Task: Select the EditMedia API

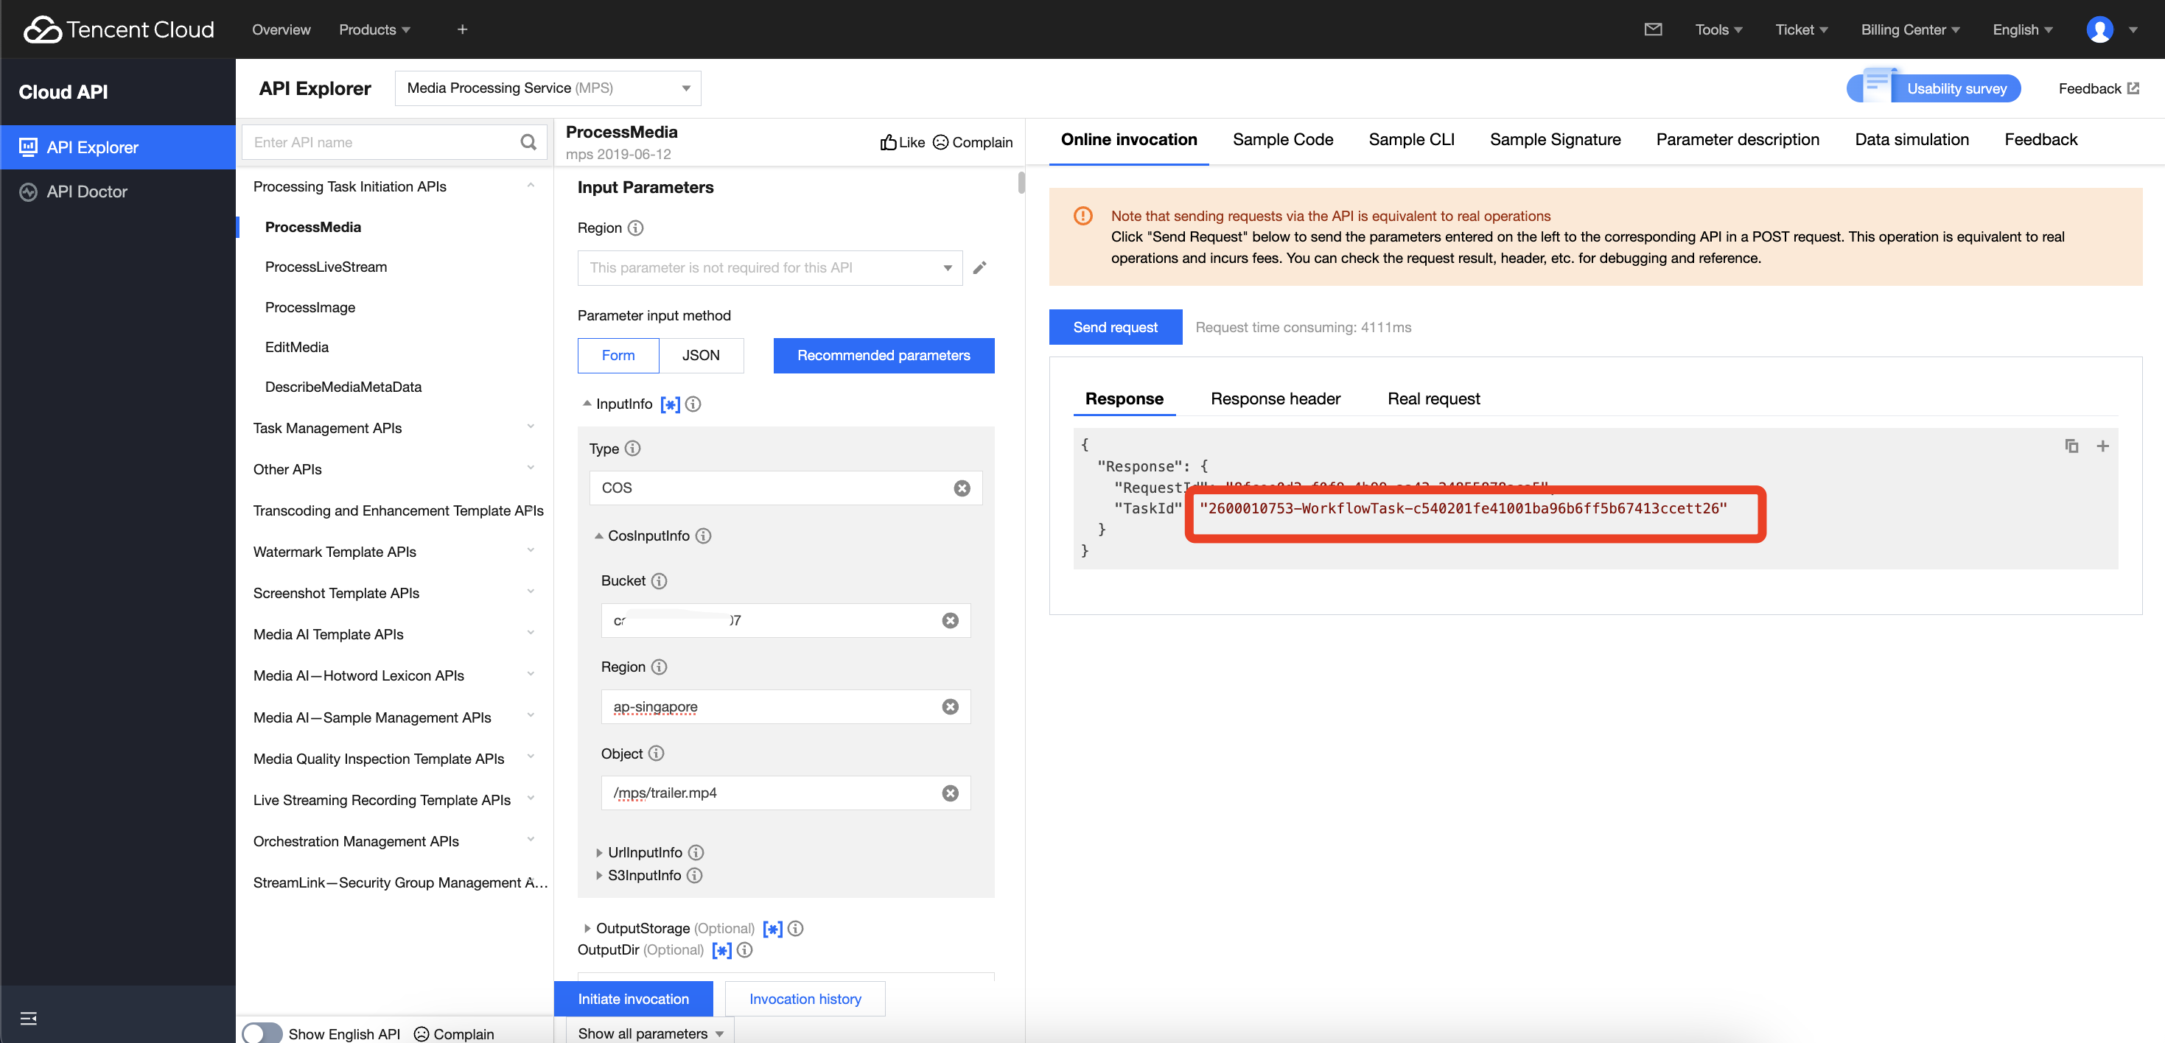Action: (x=295, y=347)
